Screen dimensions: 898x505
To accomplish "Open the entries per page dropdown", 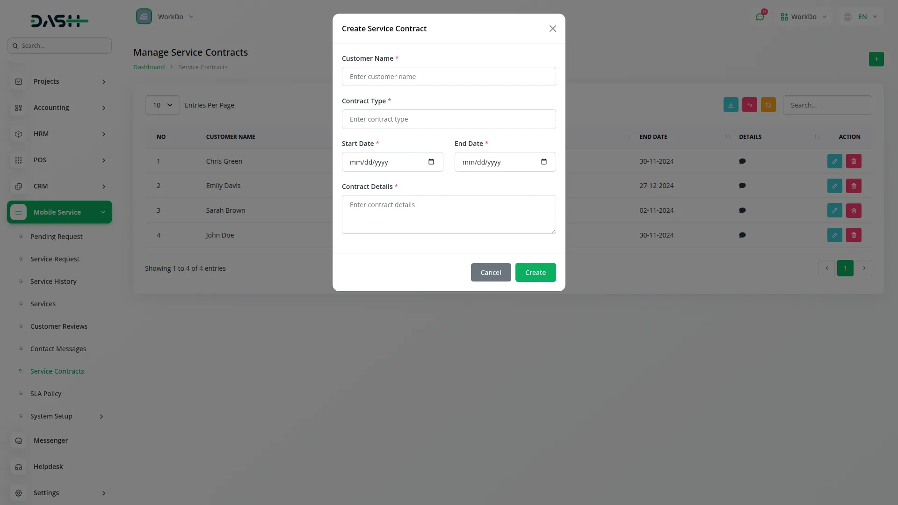I will 162,105.
